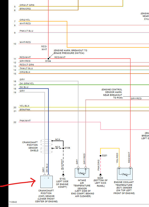Click the brake pressure switch breakout note
The width and height of the screenshot is (149, 207).
71,52
